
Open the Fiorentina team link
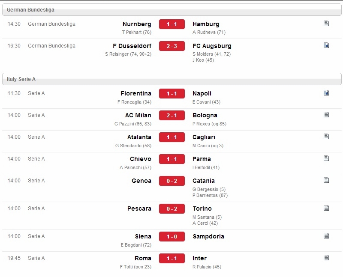point(136,93)
